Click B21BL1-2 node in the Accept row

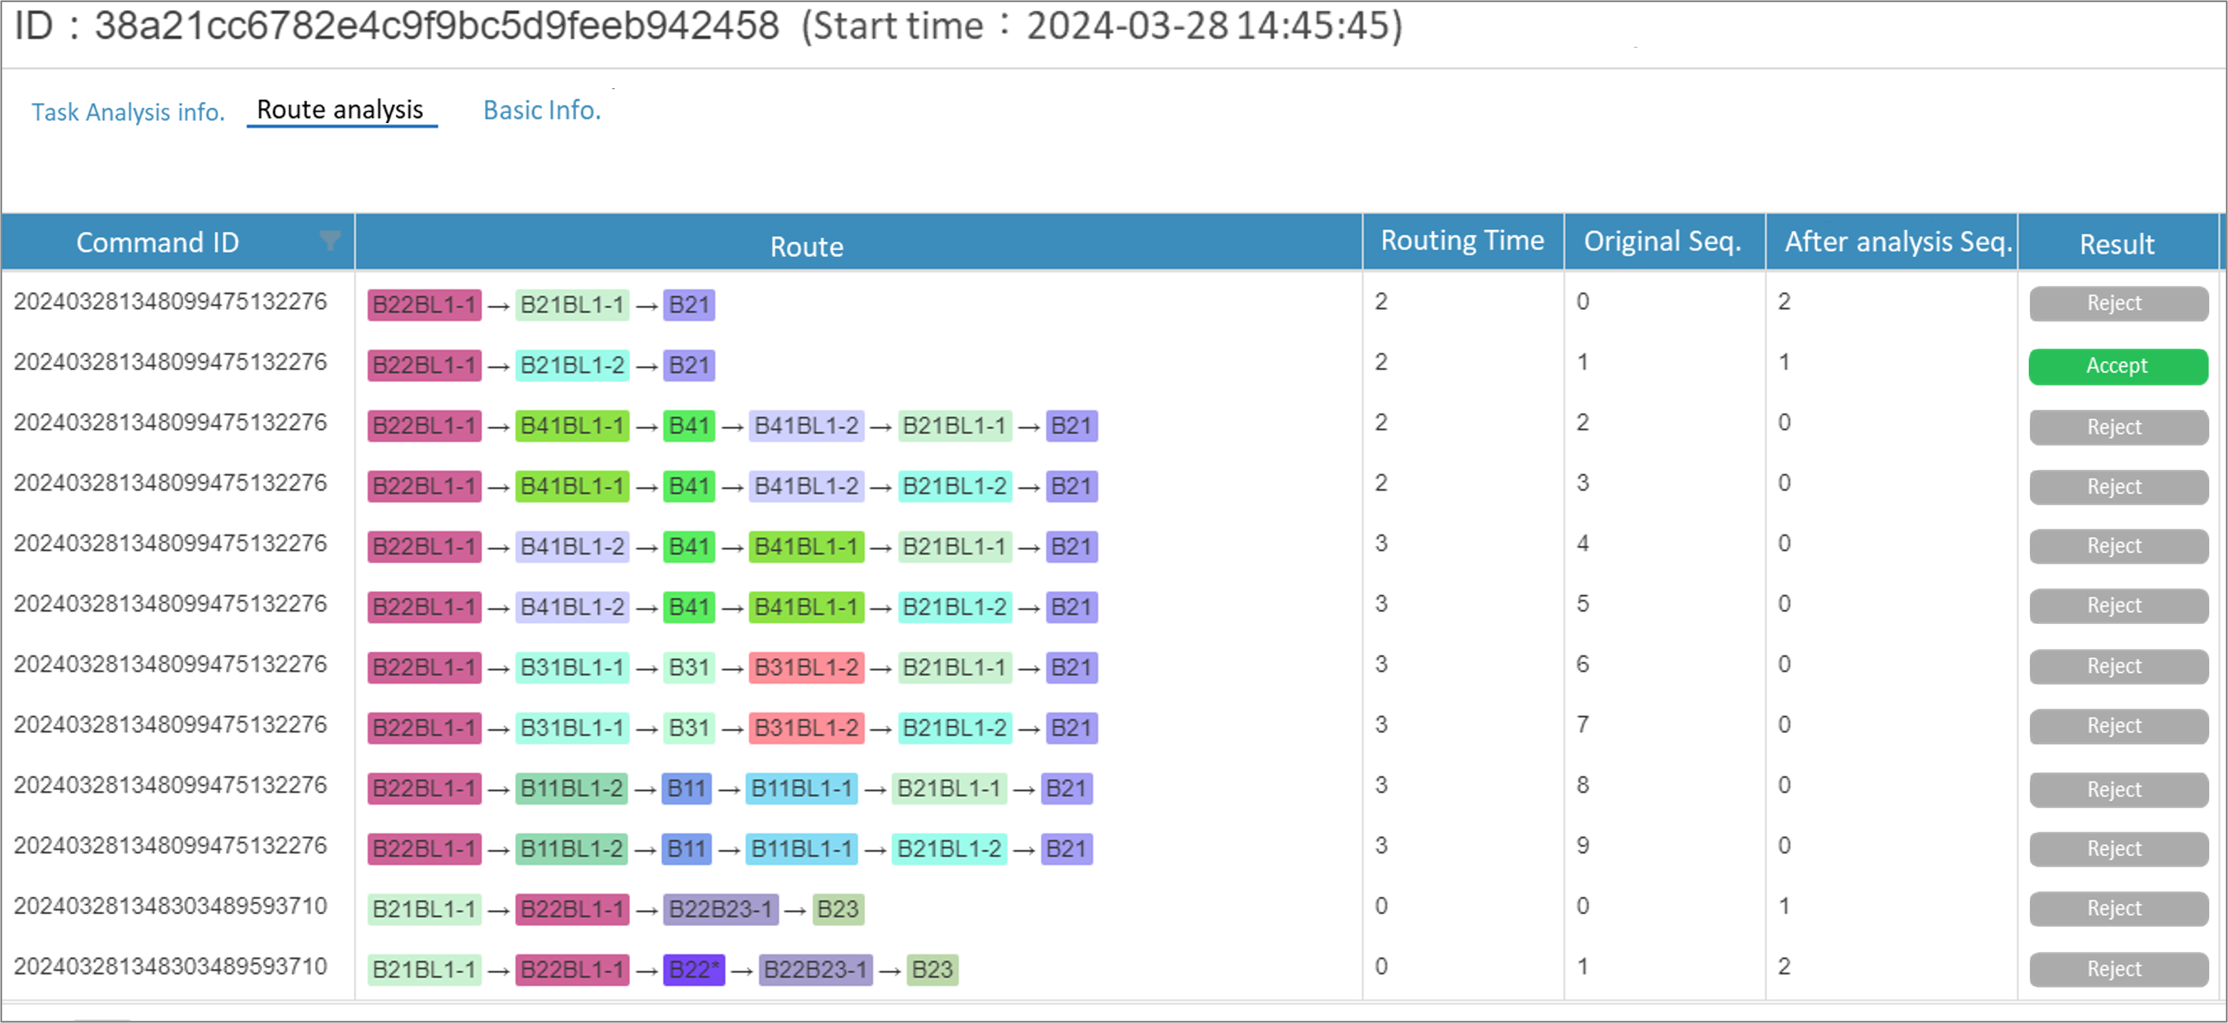point(572,365)
